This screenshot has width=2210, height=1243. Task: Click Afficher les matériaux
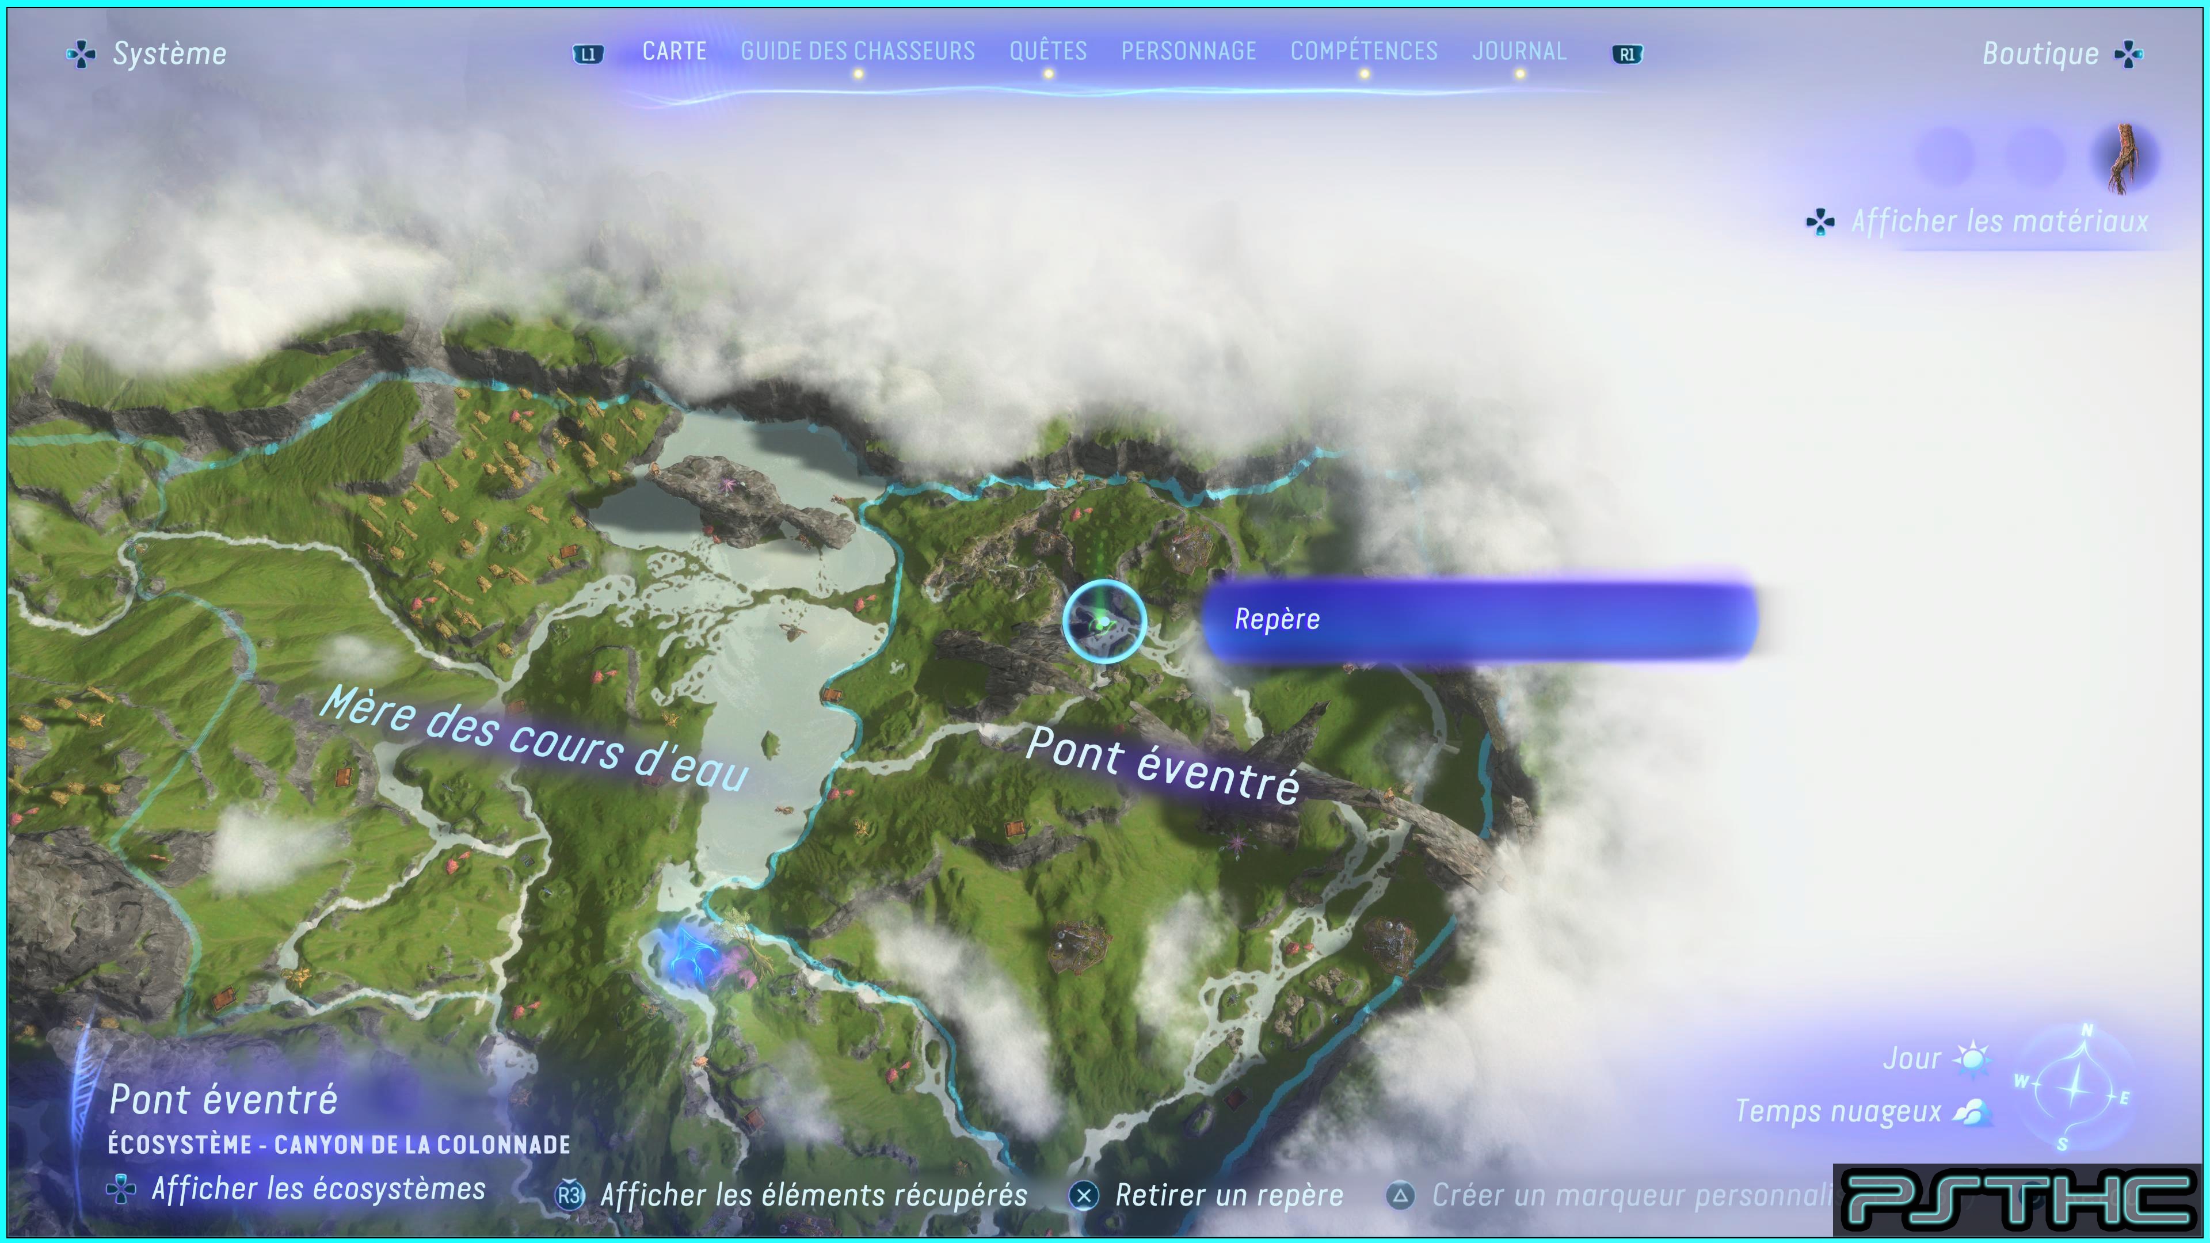pyautogui.click(x=2000, y=222)
